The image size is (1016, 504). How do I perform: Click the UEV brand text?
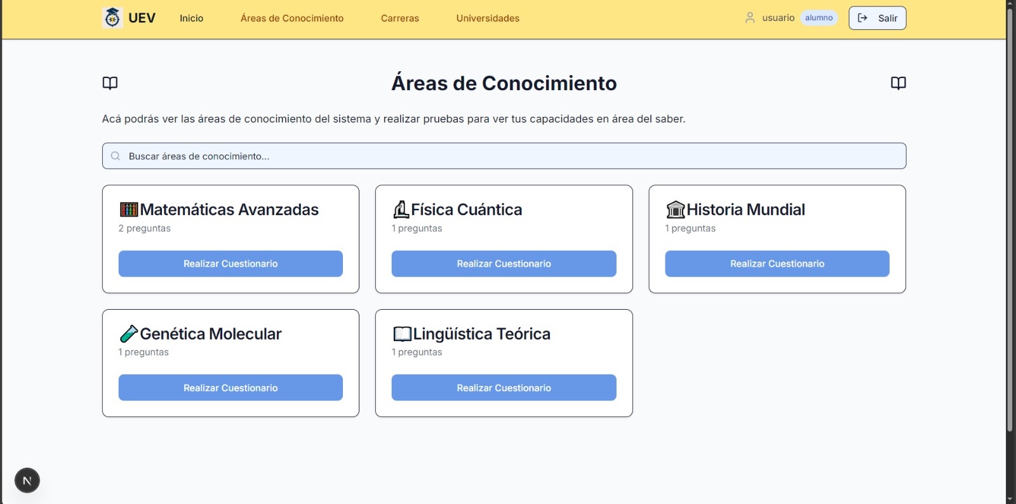click(142, 18)
